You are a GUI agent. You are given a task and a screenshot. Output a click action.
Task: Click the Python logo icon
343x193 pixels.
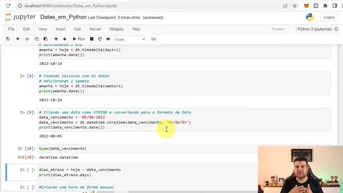tap(310, 17)
